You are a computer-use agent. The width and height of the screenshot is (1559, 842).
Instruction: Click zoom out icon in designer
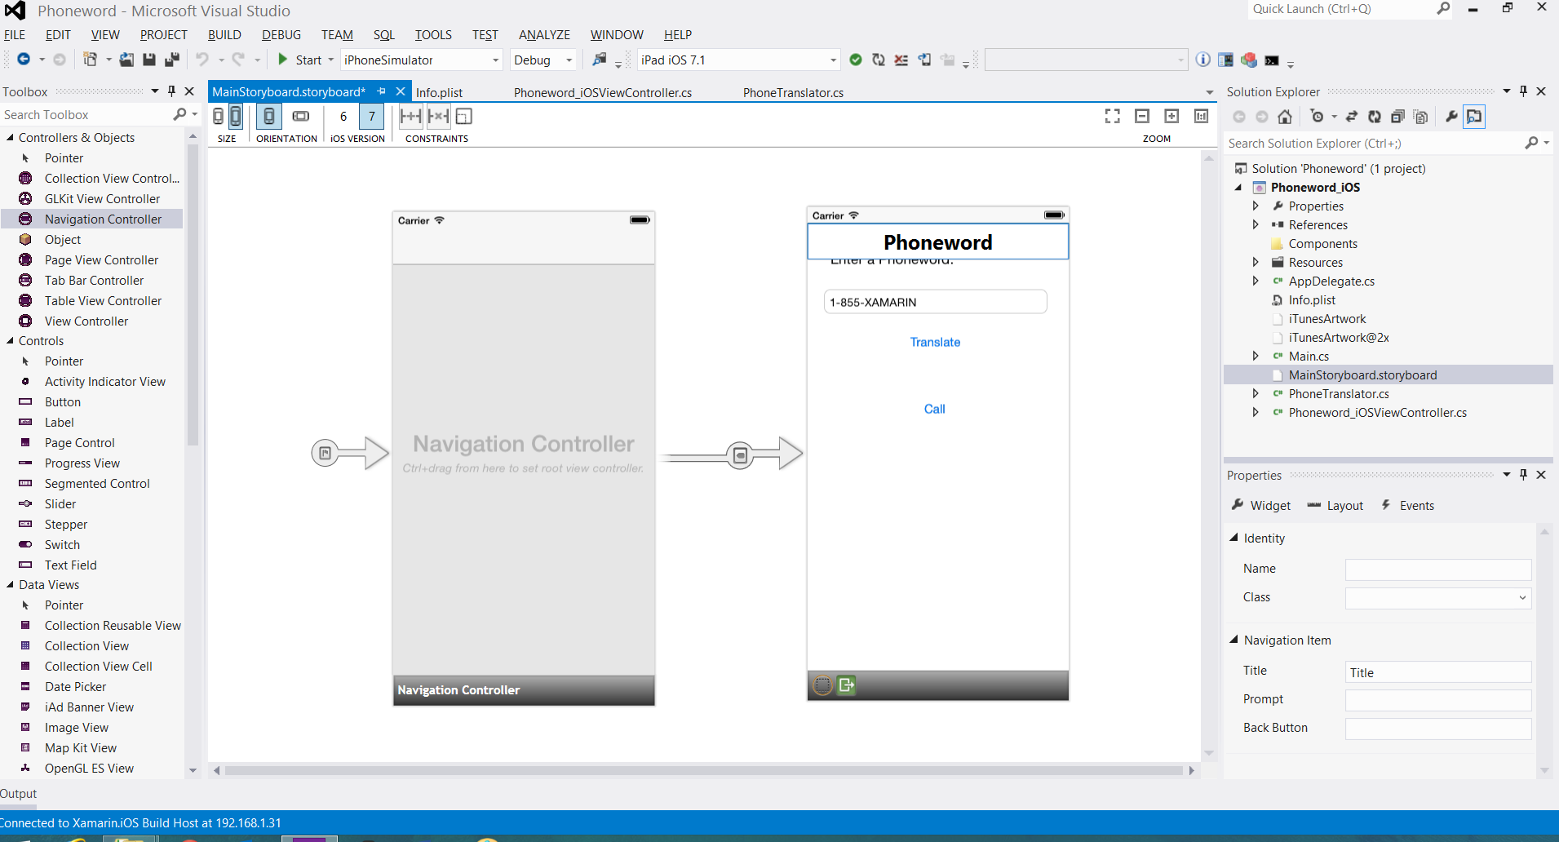[1142, 117]
